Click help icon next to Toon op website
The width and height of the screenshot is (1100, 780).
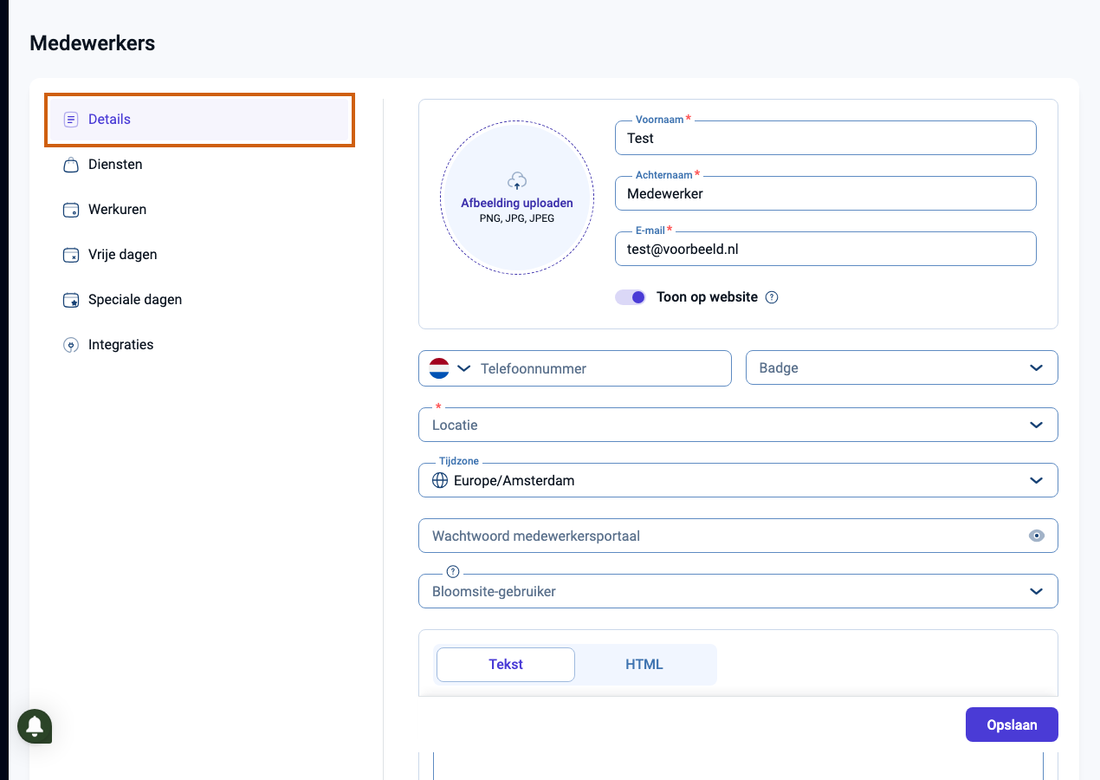772,297
